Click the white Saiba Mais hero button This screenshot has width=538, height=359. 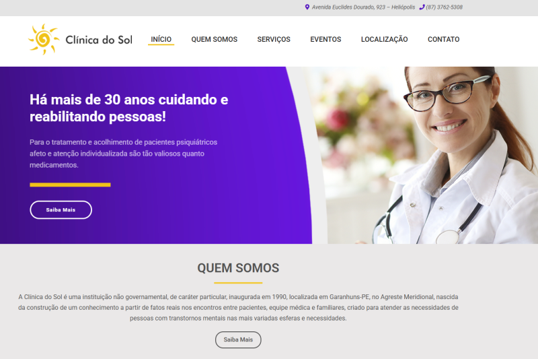pyautogui.click(x=61, y=209)
